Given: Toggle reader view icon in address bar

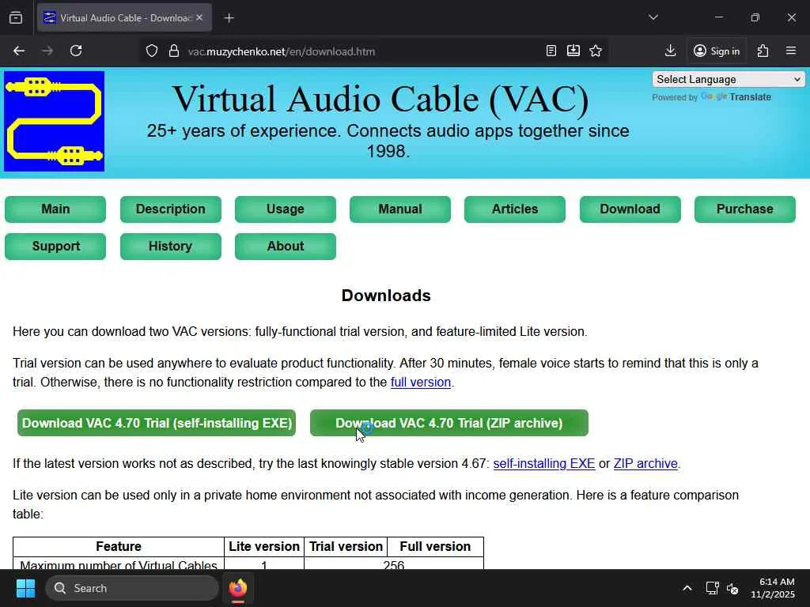Looking at the screenshot, I should 551,51.
